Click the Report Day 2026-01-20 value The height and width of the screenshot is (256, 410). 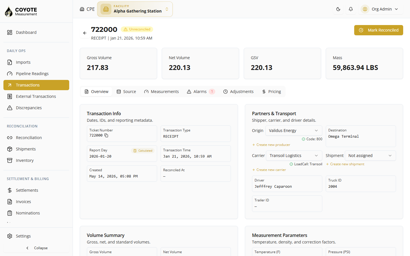[101, 156]
